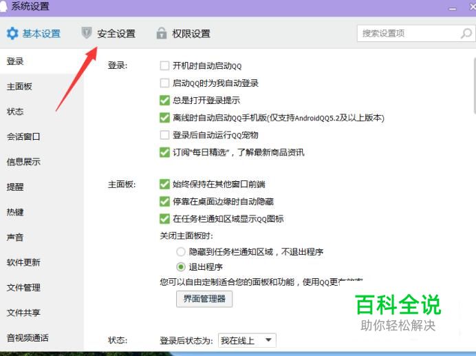Open 信息展示 settings in sidebar

coord(42,162)
